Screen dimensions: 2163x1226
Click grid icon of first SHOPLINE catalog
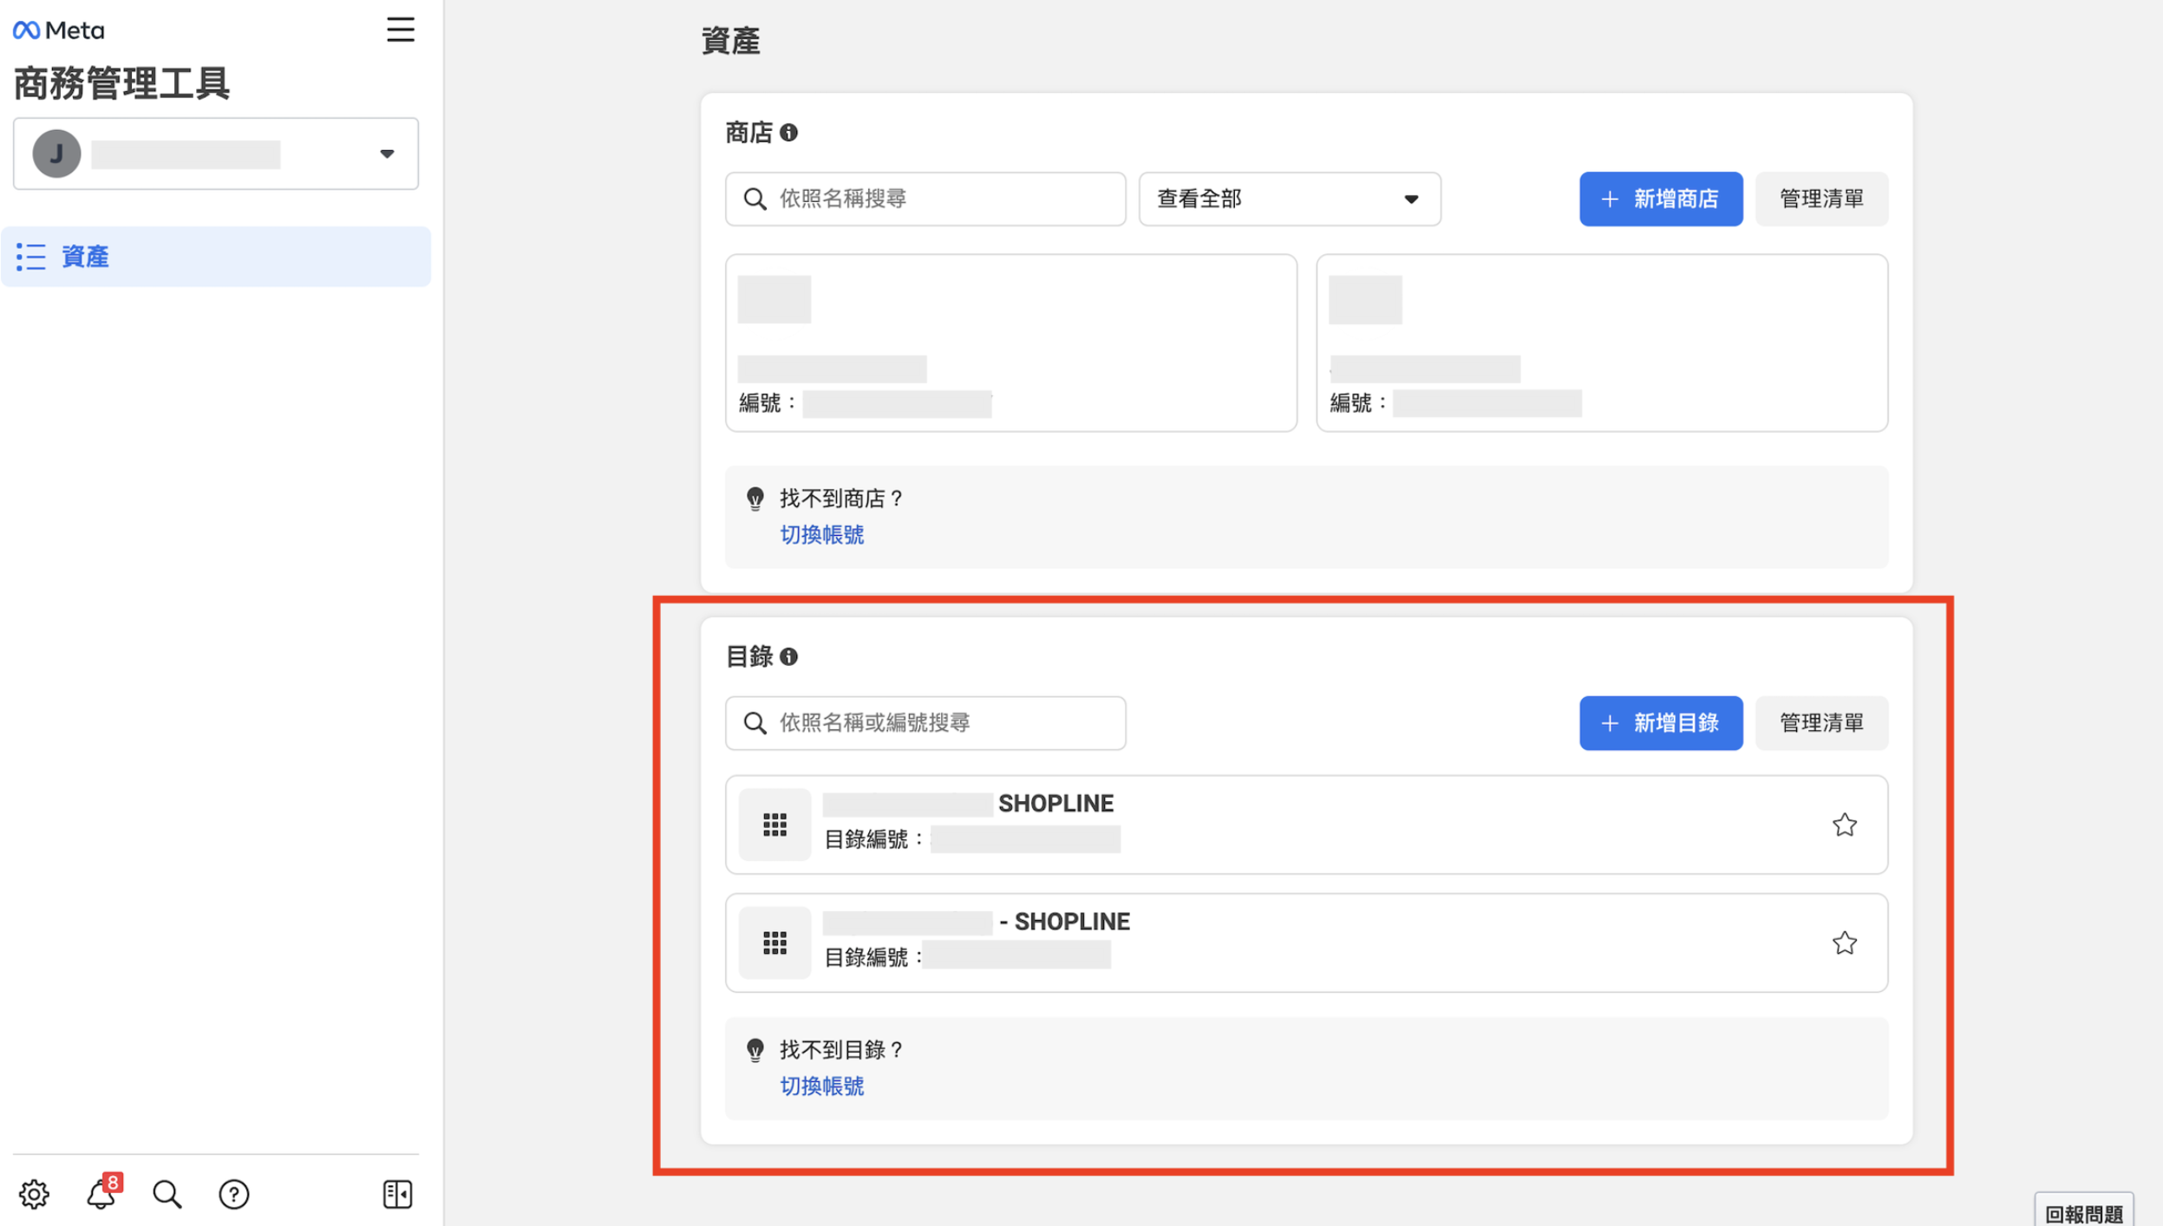774,825
